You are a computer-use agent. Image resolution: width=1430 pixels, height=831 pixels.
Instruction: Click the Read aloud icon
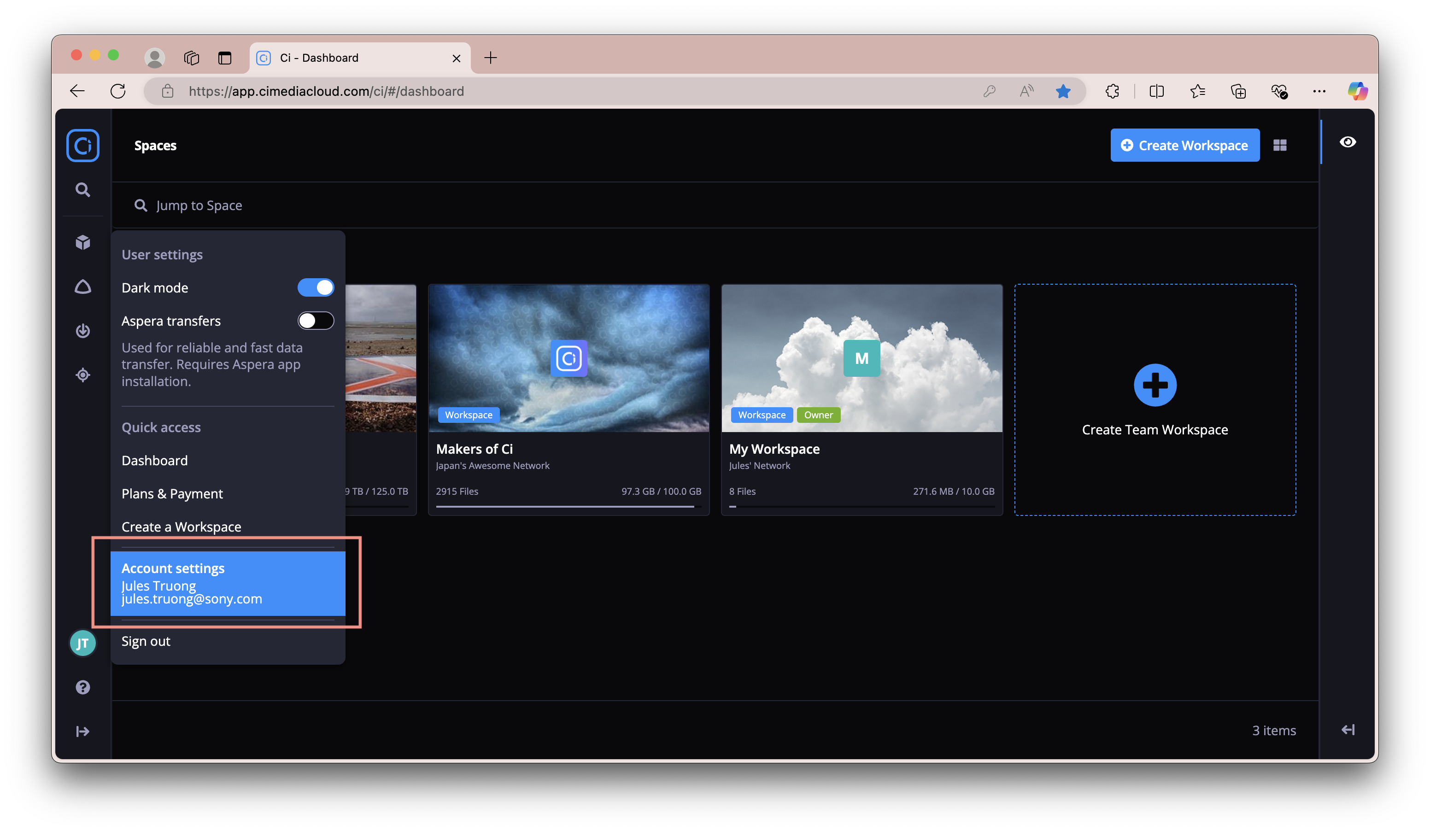1026,91
